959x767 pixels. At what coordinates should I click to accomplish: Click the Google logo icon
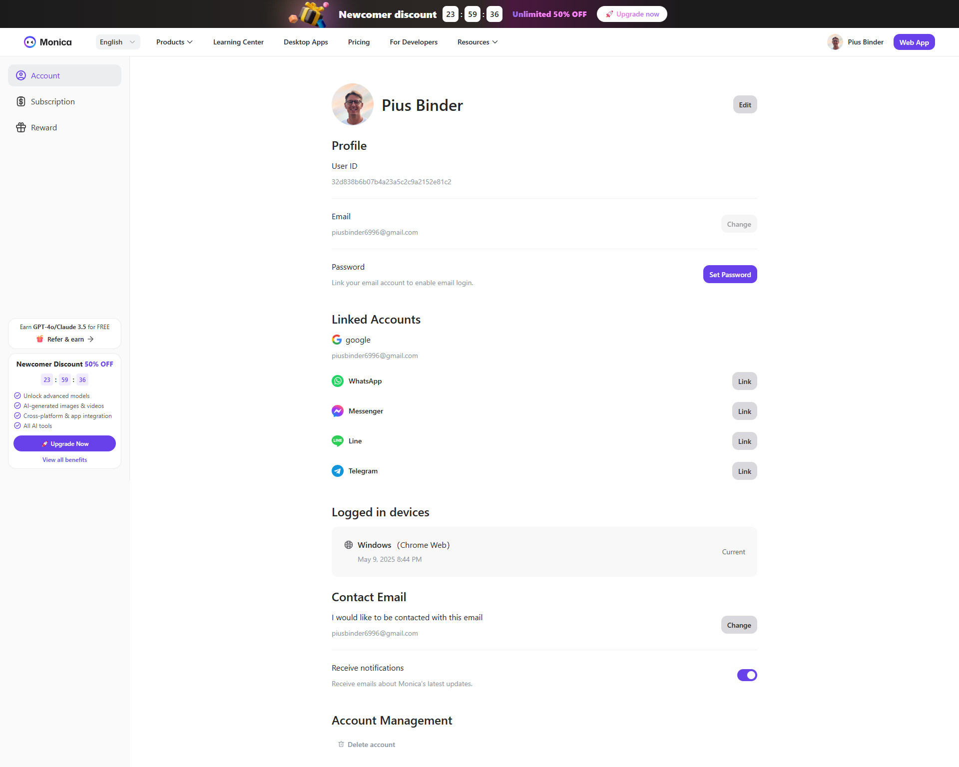coord(337,340)
